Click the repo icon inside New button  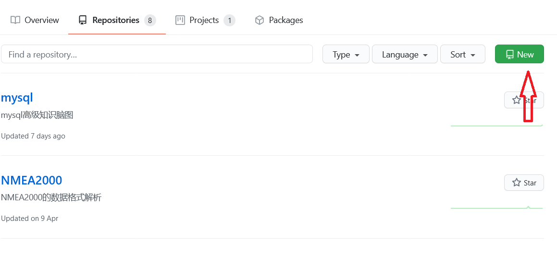(x=510, y=54)
